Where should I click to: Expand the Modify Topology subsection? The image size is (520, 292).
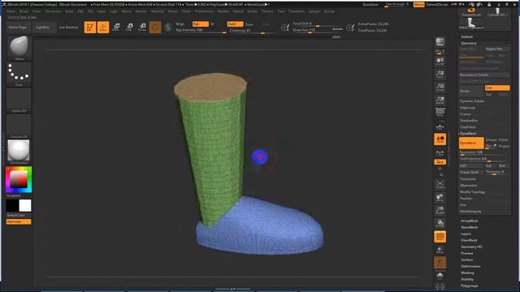pos(473,192)
